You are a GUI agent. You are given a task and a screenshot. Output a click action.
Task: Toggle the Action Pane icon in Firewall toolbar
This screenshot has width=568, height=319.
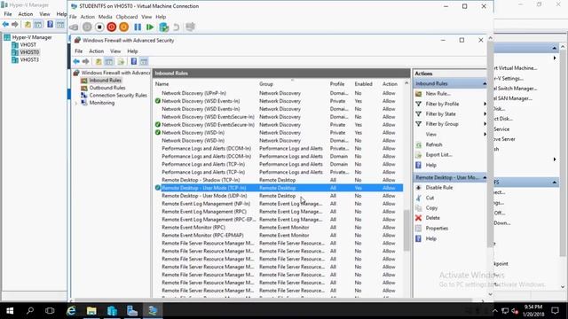(144, 61)
